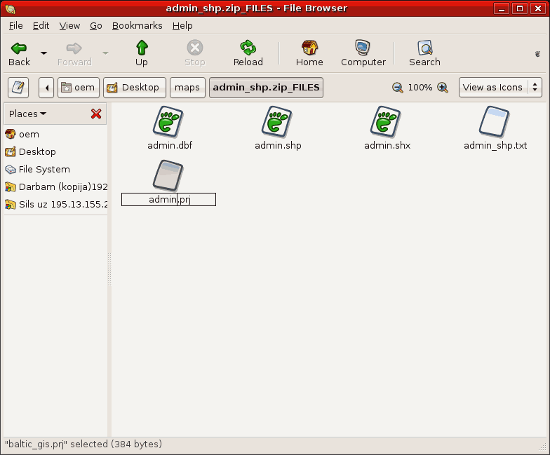Open the Forward history dropdown arrow
This screenshot has width=550, height=455.
(105, 53)
